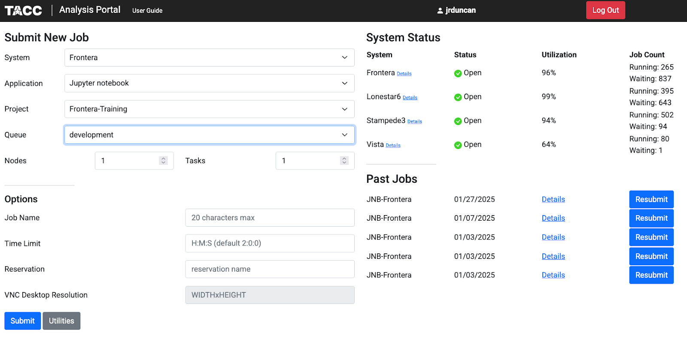
Task: Go to Analysis Portal home title
Action: (90, 10)
